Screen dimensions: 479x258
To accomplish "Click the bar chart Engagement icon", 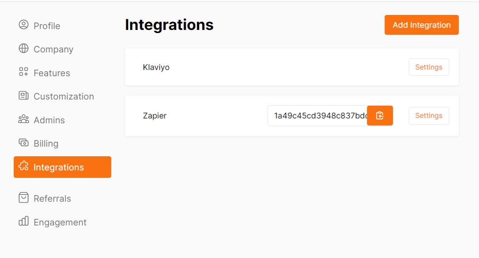I will (23, 221).
